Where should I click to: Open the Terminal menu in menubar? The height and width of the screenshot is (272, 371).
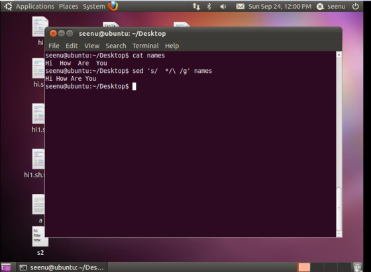pos(146,46)
